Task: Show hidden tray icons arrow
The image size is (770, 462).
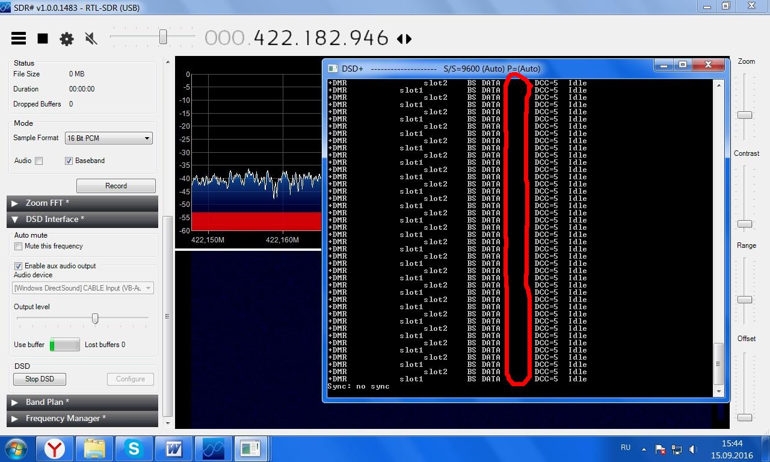Action: tap(644, 449)
